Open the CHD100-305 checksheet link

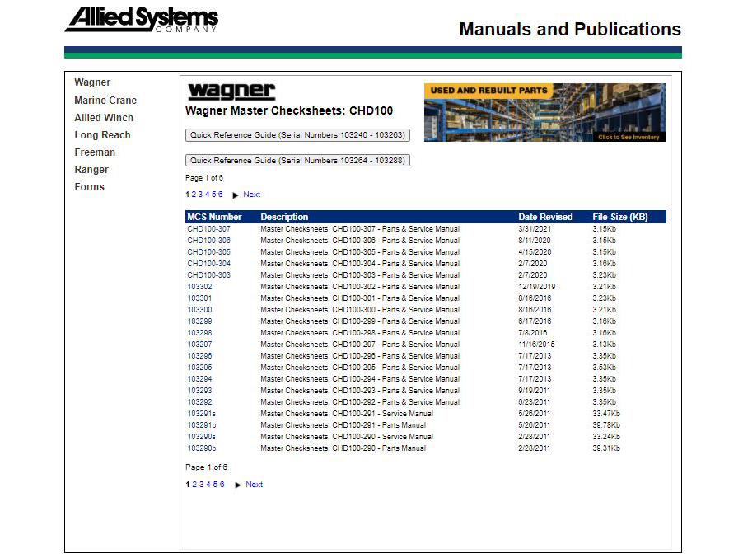point(209,252)
